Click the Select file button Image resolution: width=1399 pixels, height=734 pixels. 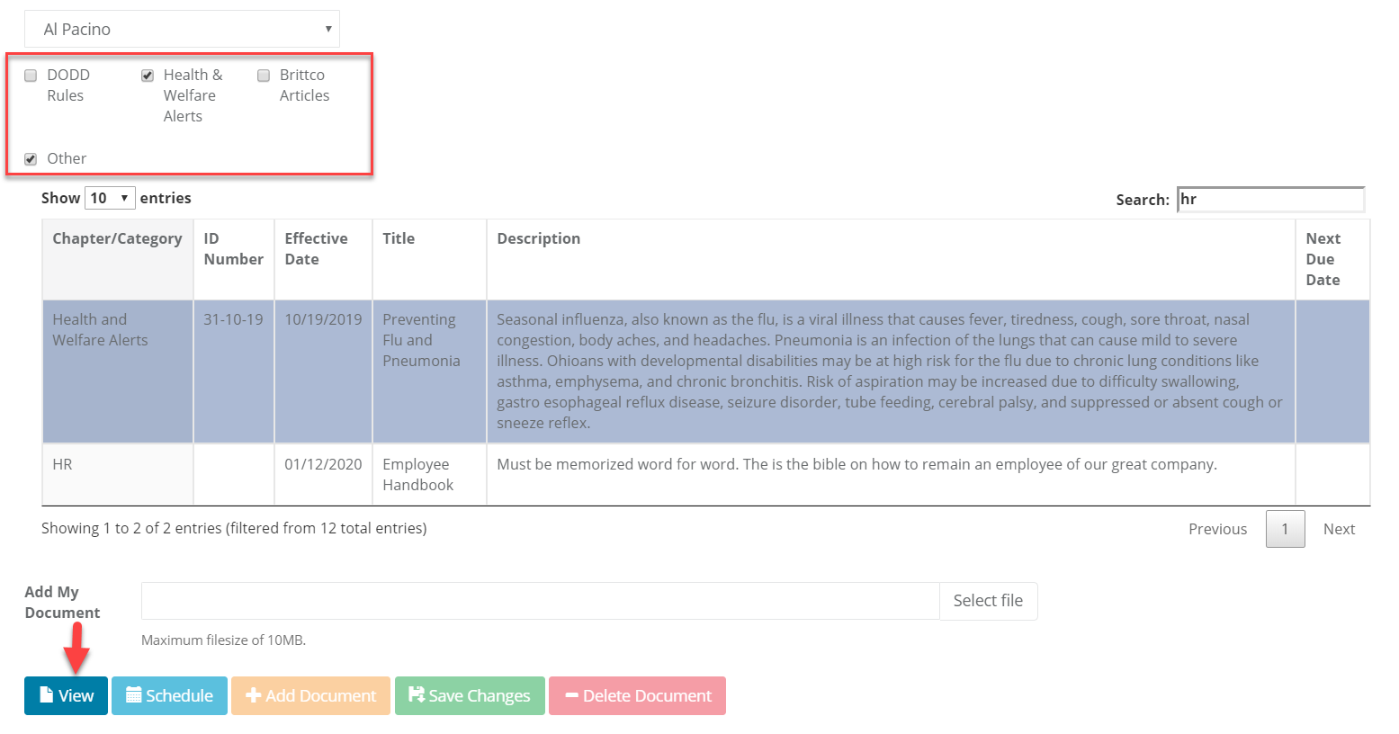point(987,601)
